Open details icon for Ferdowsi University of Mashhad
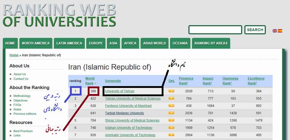Screen dimensions: 290x140 pyautogui.click(x=171, y=106)
